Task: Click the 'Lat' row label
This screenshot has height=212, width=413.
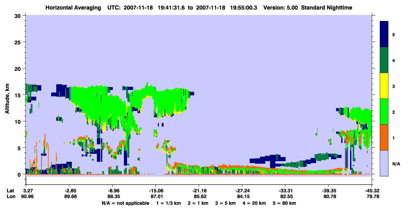Action: tap(10, 191)
